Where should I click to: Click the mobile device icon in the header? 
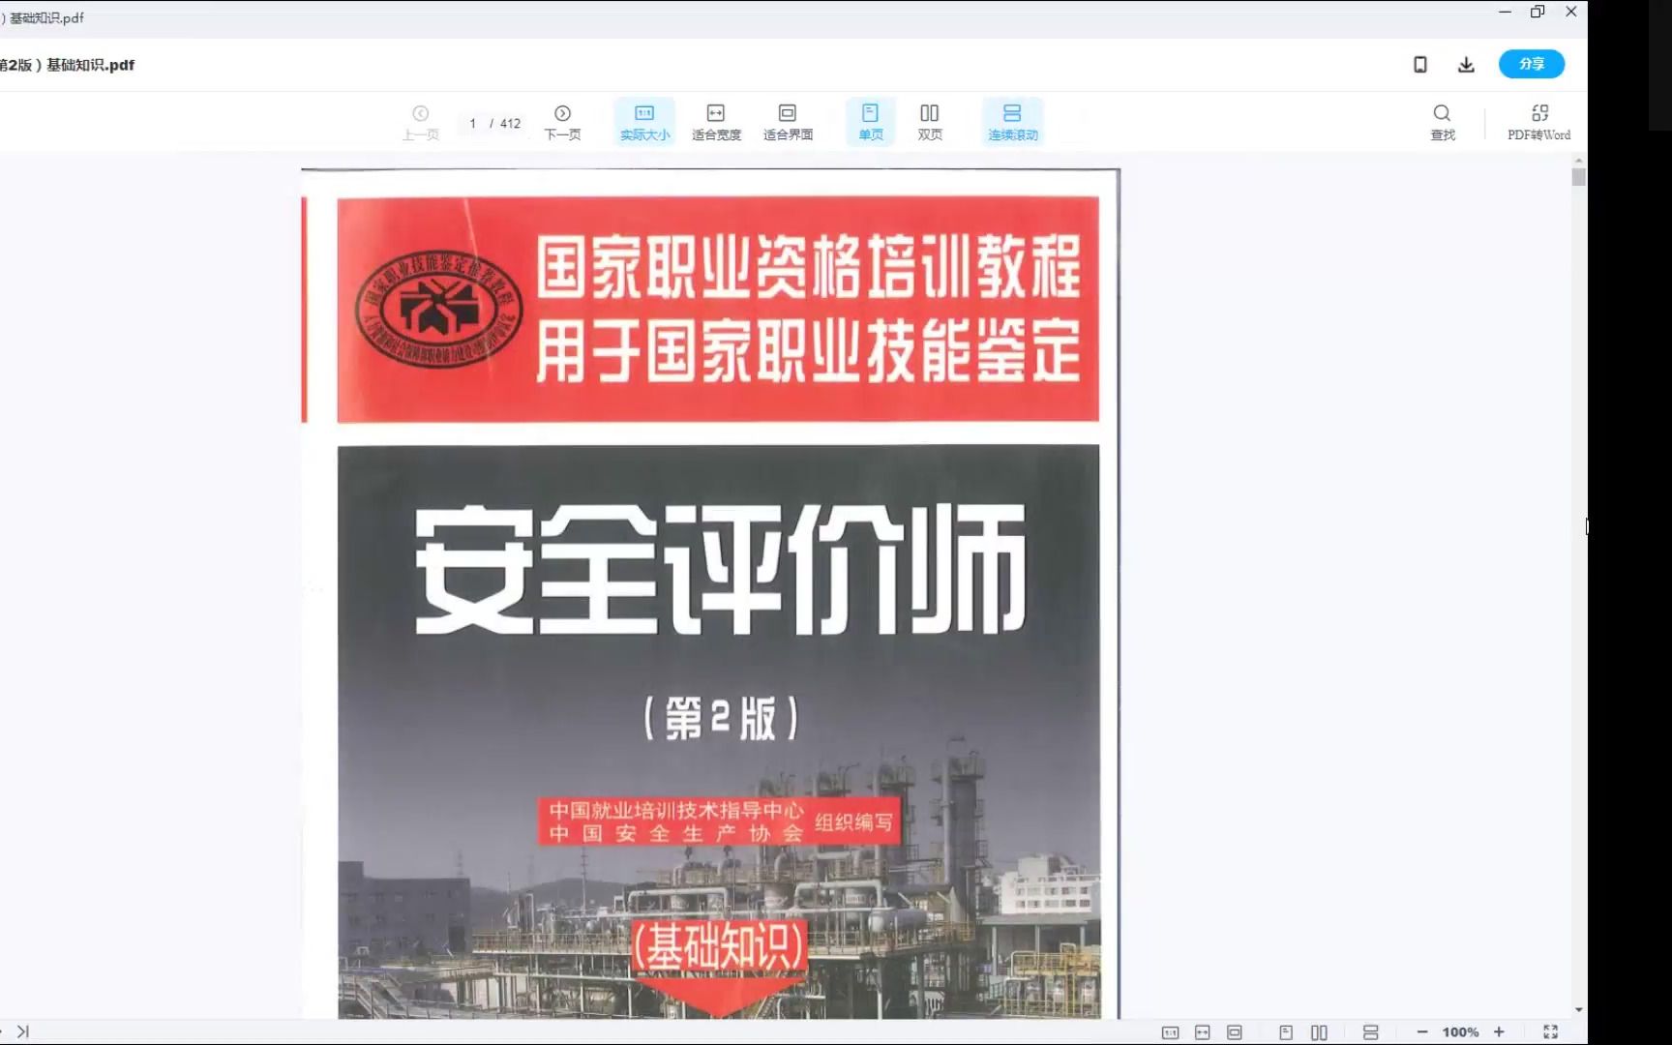pyautogui.click(x=1420, y=64)
